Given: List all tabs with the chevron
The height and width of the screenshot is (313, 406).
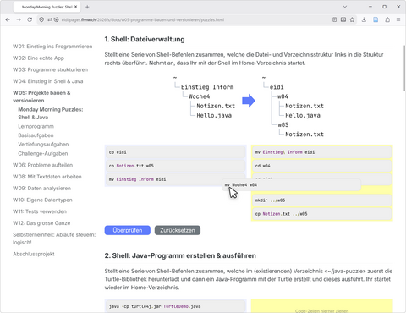Looking at the screenshot, I should pyautogui.click(x=345, y=7).
